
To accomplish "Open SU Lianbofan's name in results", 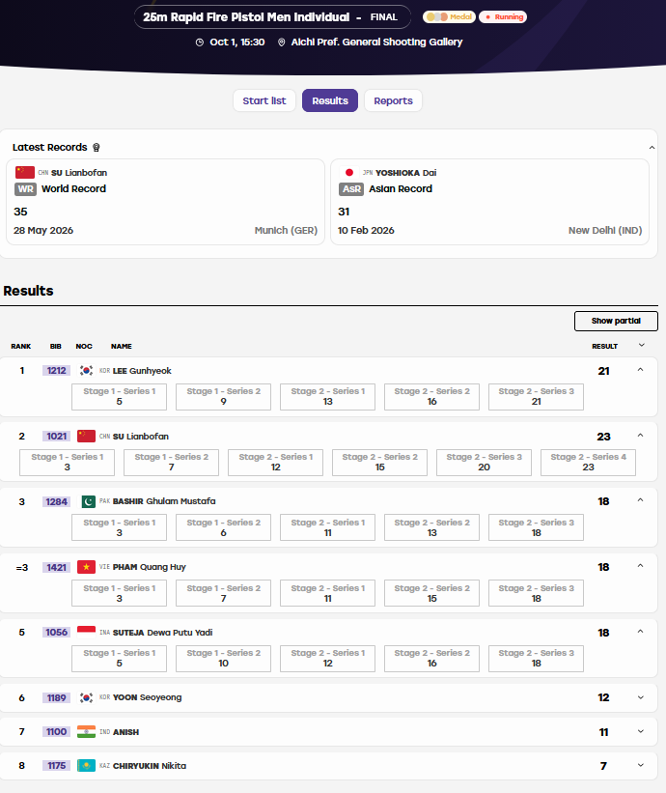I will pos(141,436).
